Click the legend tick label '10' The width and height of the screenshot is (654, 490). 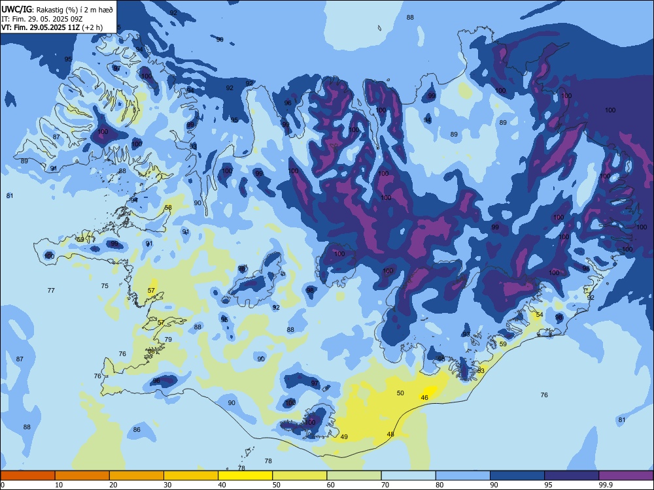point(59,485)
